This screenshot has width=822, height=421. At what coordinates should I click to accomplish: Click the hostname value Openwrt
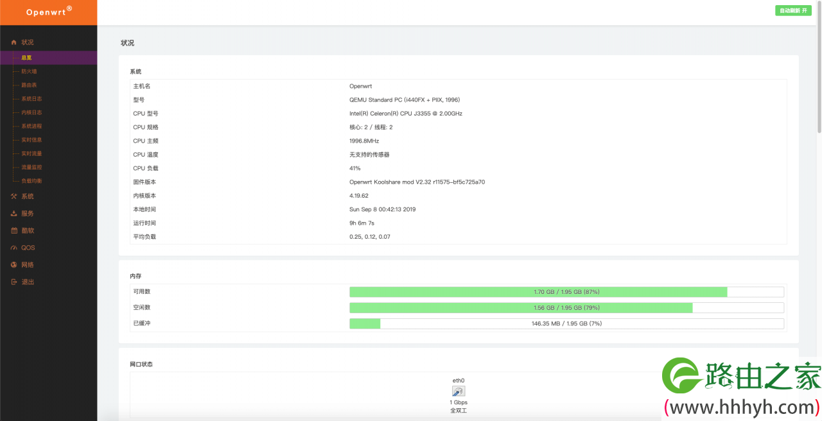pyautogui.click(x=361, y=86)
